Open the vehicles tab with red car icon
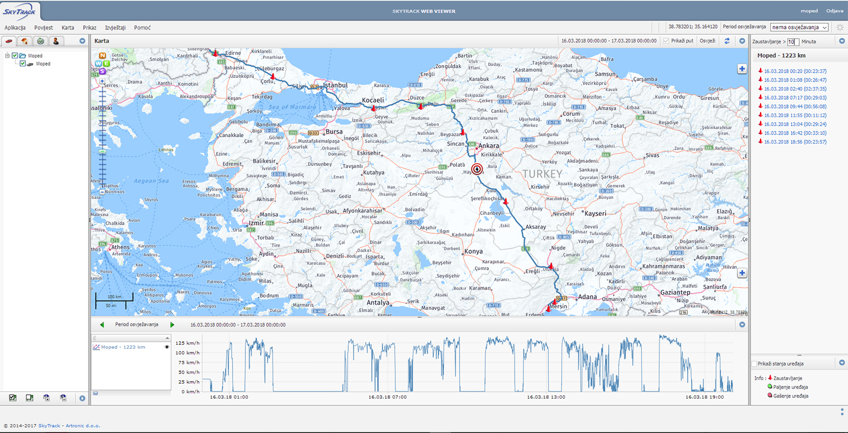This screenshot has height=433, width=848. tap(9, 41)
